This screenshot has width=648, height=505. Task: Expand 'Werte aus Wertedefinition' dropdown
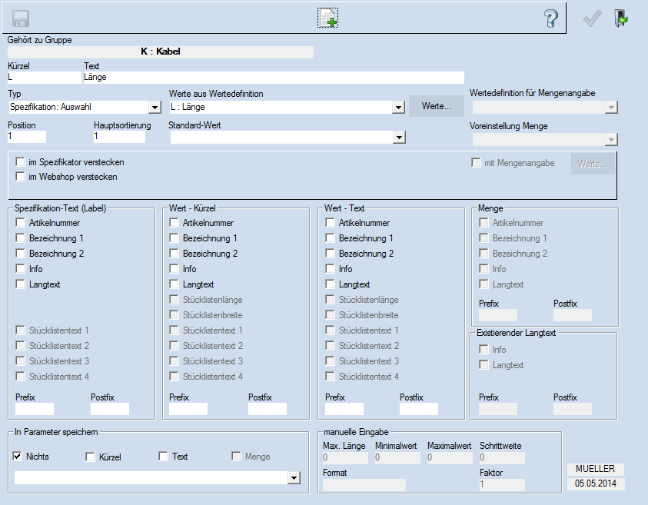397,108
